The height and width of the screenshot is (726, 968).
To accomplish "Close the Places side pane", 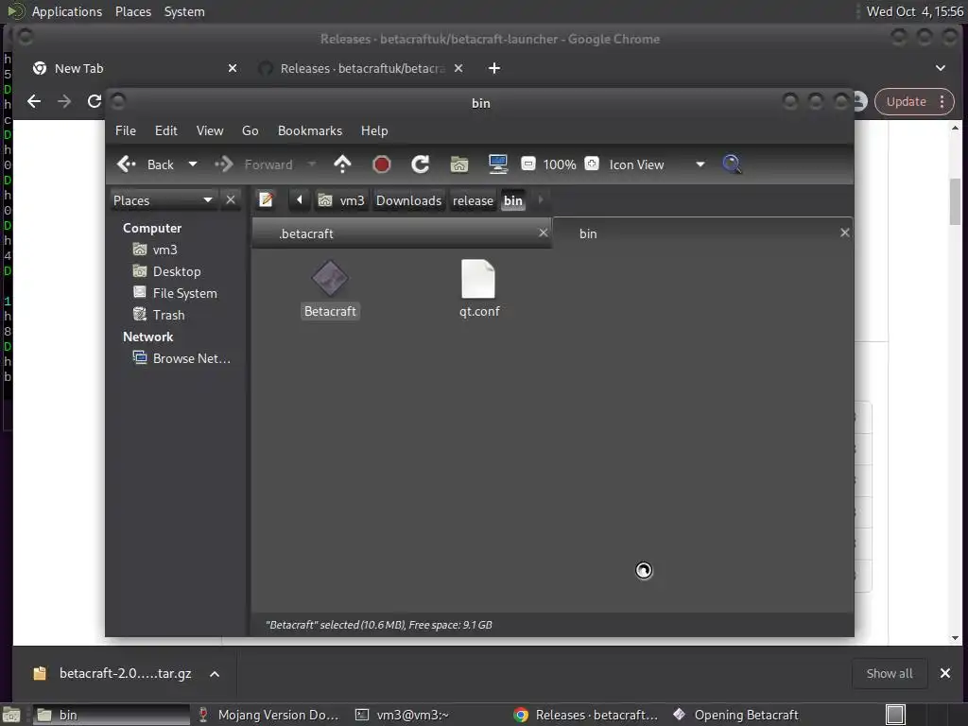I will click(231, 200).
